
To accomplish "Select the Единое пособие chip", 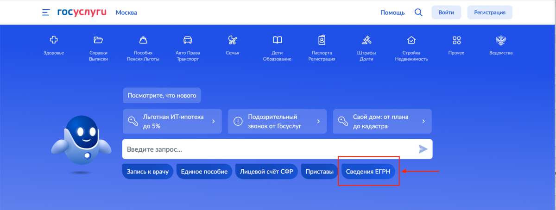I will pyautogui.click(x=204, y=172).
